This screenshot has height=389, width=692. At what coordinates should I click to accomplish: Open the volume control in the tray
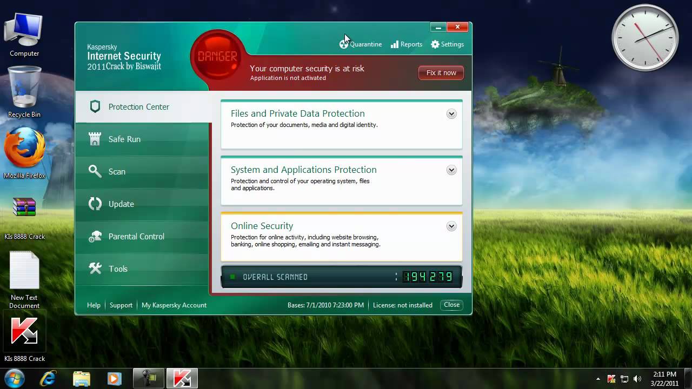coord(637,379)
